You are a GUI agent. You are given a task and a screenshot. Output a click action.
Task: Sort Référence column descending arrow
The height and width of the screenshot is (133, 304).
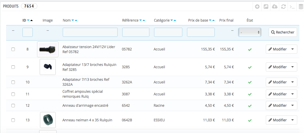pyautogui.click(x=141, y=20)
